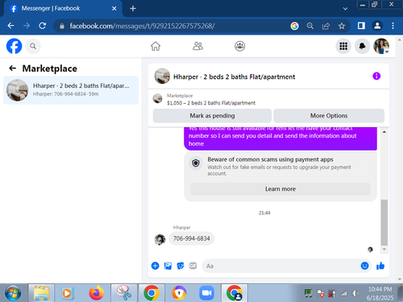Go back using the Marketplace arrow
Viewport: 403px width, 302px height.
[12, 68]
